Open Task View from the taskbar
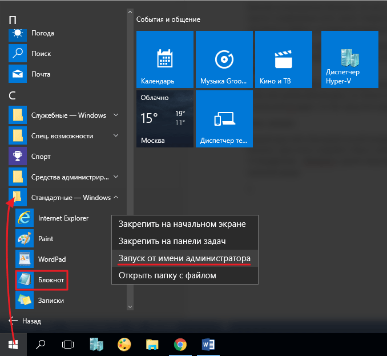Viewport: 387px width, 356px height. 68,345
